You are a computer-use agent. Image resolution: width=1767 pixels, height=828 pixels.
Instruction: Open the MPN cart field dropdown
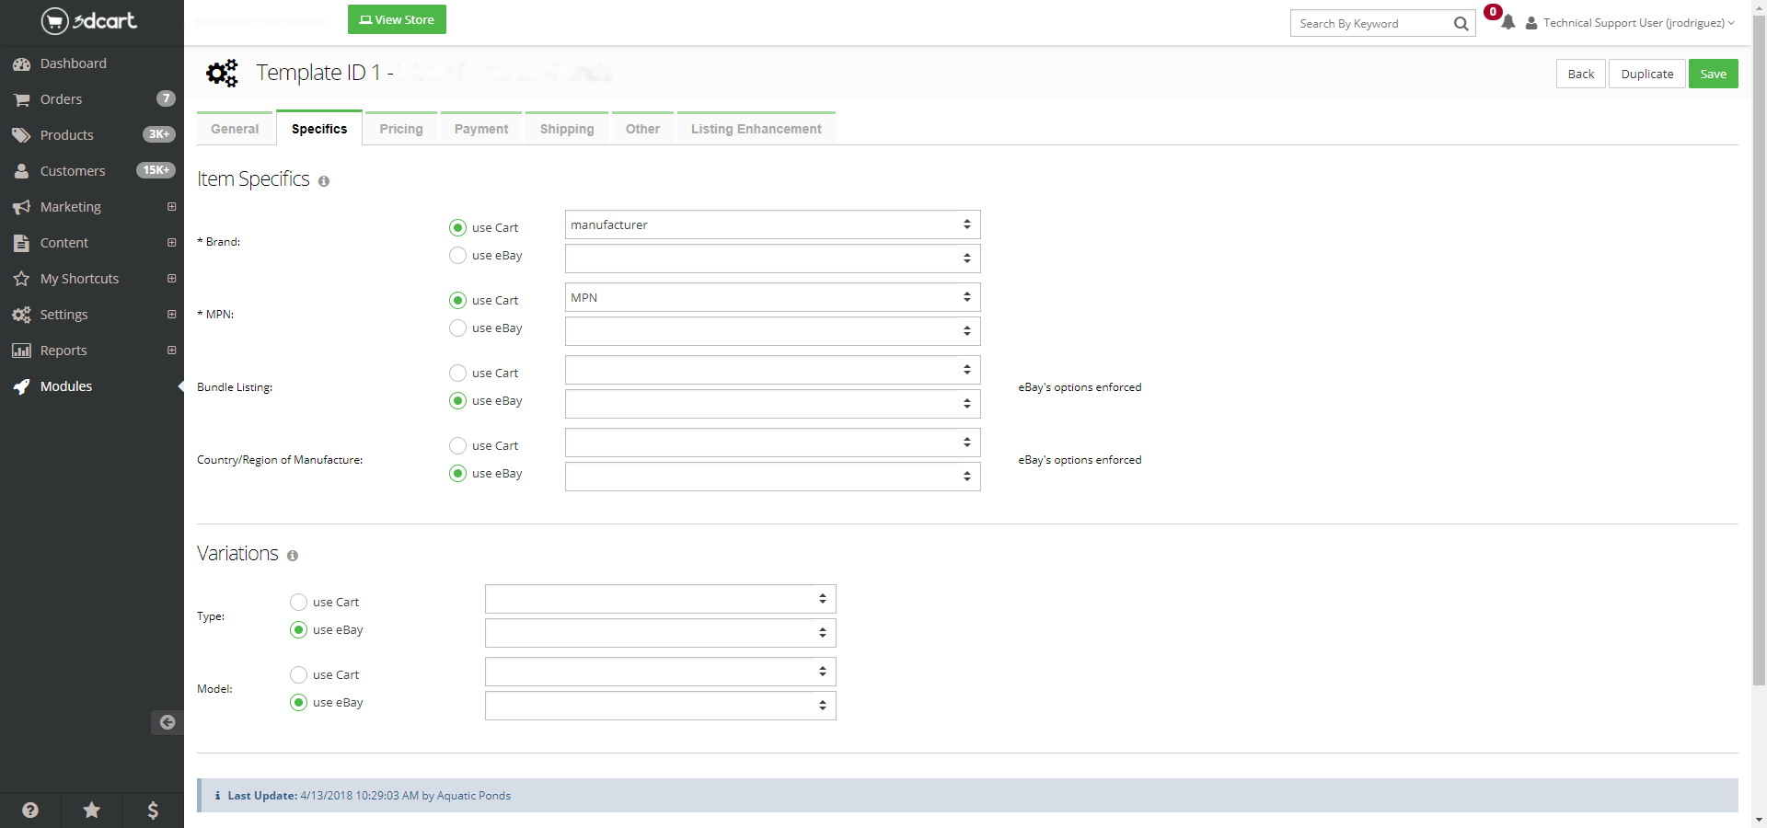[x=772, y=297]
